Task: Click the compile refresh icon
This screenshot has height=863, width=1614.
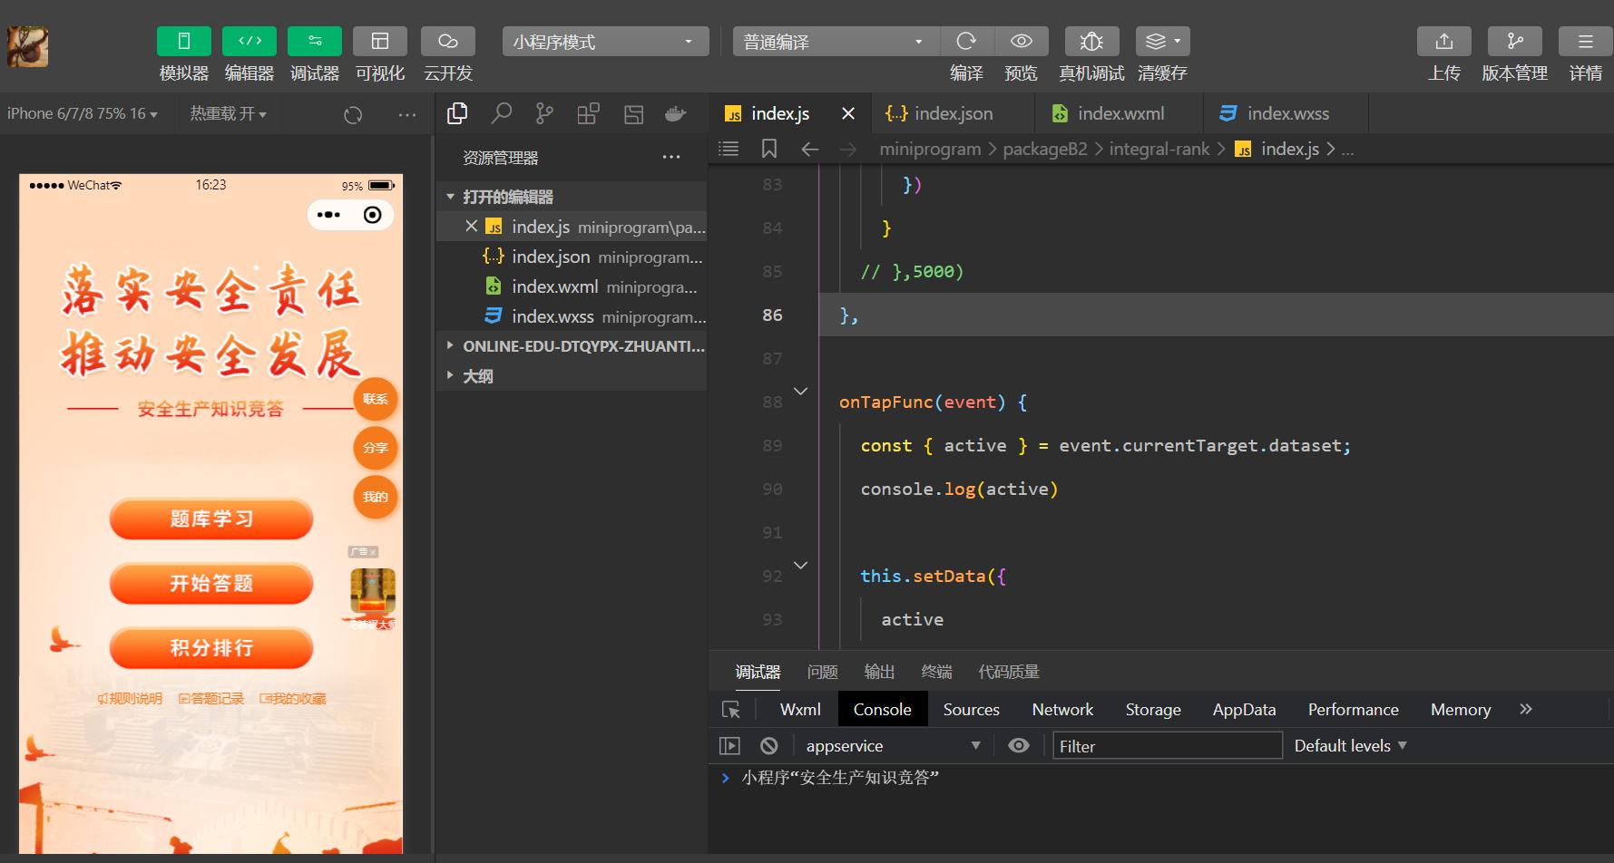Action: (966, 42)
